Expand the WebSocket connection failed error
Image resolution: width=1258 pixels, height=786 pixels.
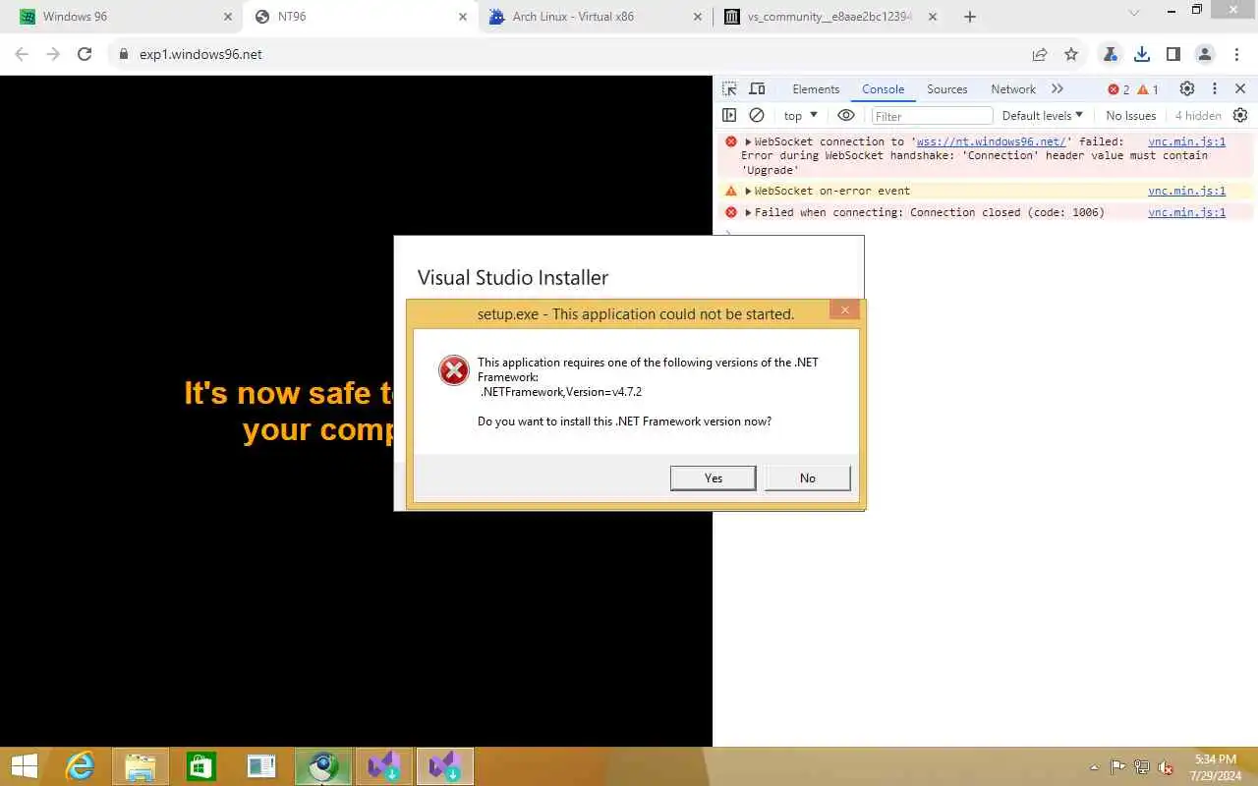(x=748, y=141)
